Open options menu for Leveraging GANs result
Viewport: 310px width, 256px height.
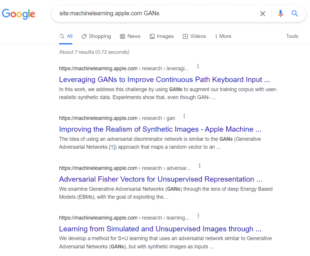(x=198, y=66)
